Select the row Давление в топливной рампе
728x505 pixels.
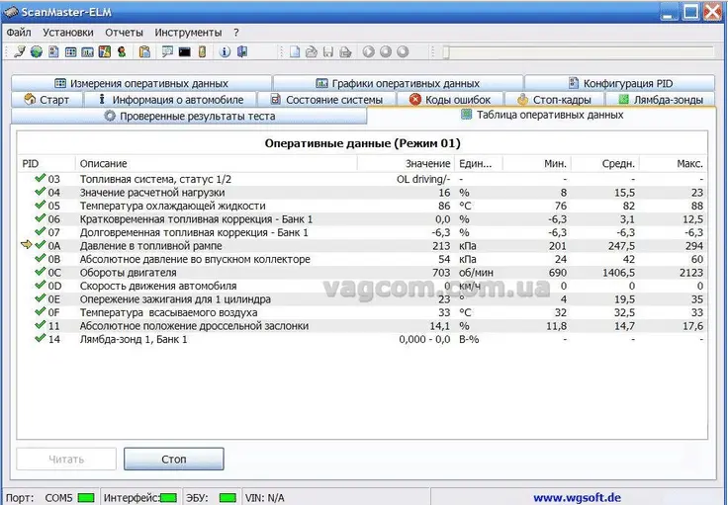(363, 246)
